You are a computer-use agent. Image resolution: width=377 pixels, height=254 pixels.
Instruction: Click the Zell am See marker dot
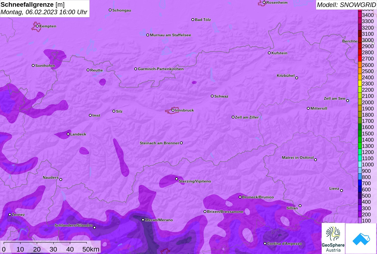347,101
